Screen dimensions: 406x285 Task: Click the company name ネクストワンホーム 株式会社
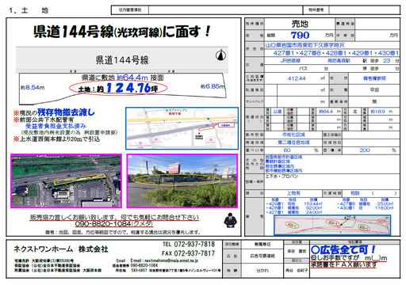pos(61,249)
